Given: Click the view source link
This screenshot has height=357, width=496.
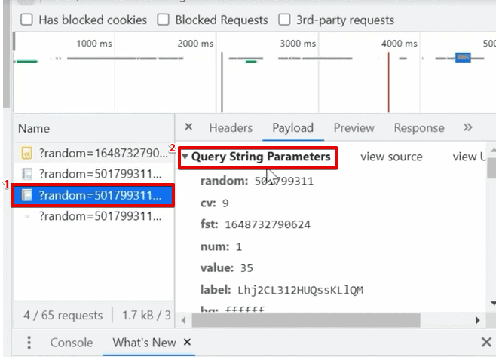Looking at the screenshot, I should pos(392,157).
